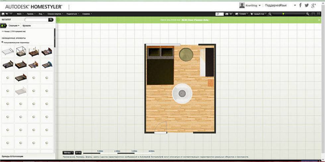Click the catalog search magnifier button
The height and width of the screenshot is (162, 325).
pyautogui.click(x=51, y=20)
